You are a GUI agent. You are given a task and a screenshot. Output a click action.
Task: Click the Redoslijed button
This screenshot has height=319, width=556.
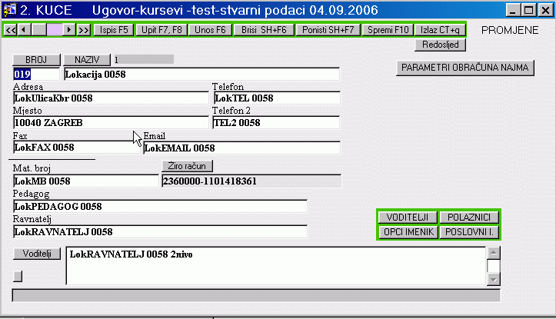440,45
